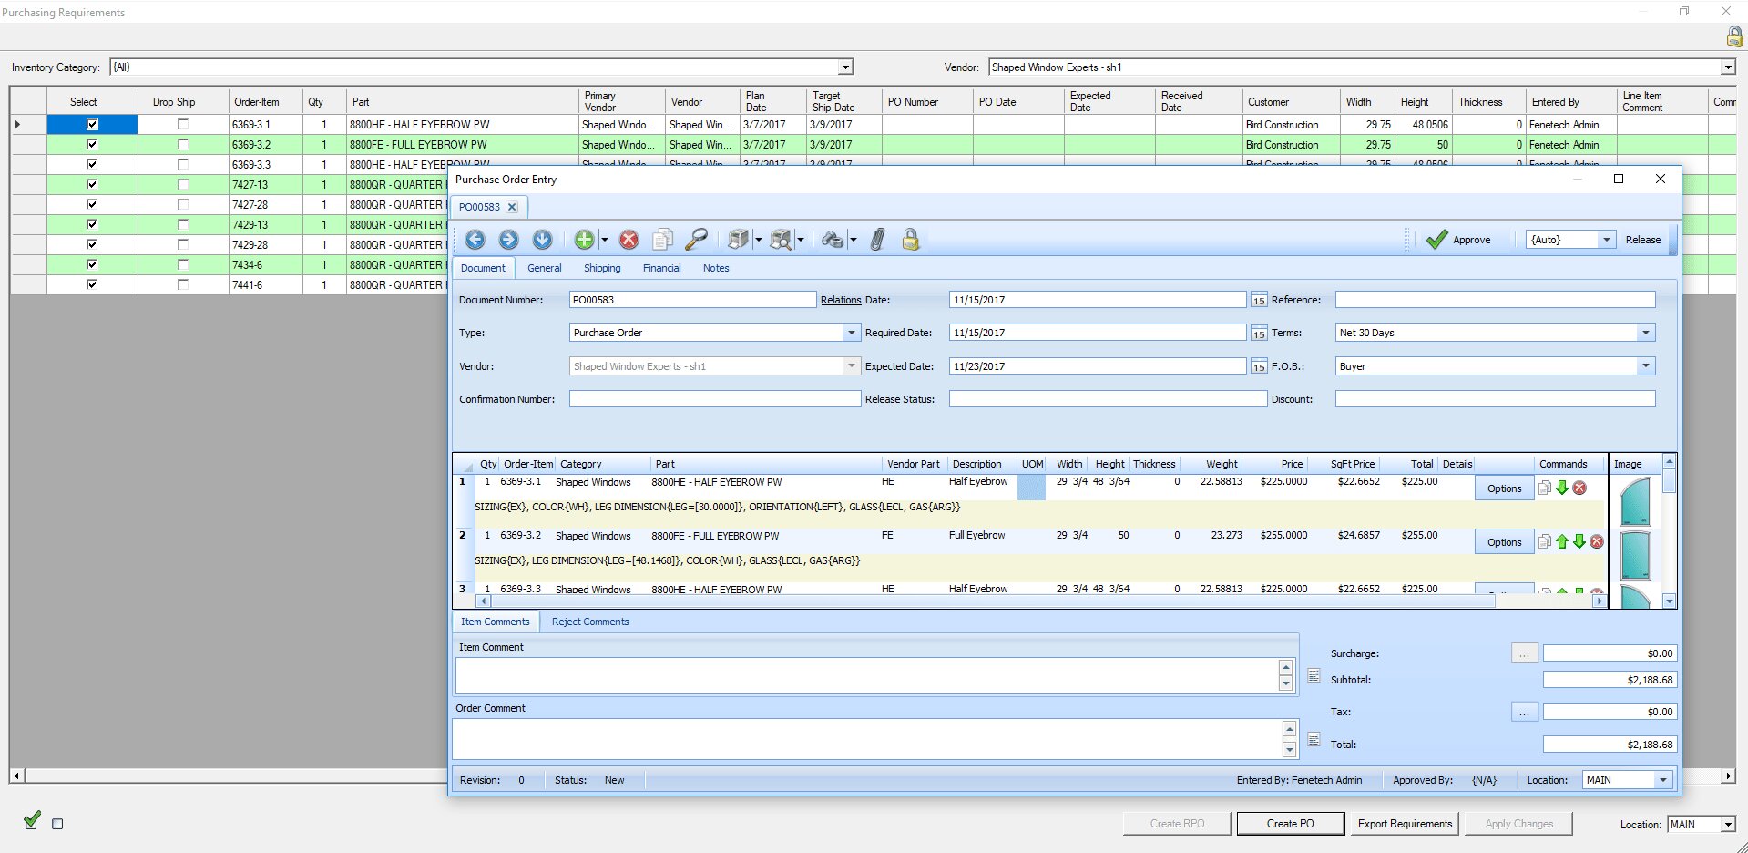
Task: Open the Inventory Category dropdown
Action: click(844, 67)
